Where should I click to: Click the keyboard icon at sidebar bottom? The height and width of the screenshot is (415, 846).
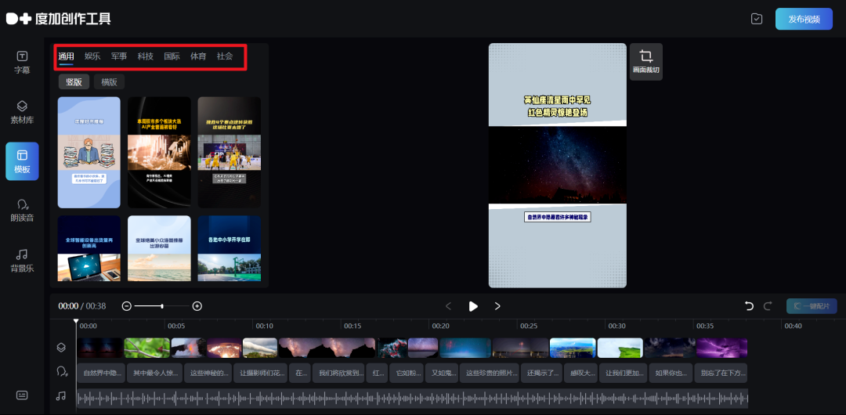coord(22,395)
